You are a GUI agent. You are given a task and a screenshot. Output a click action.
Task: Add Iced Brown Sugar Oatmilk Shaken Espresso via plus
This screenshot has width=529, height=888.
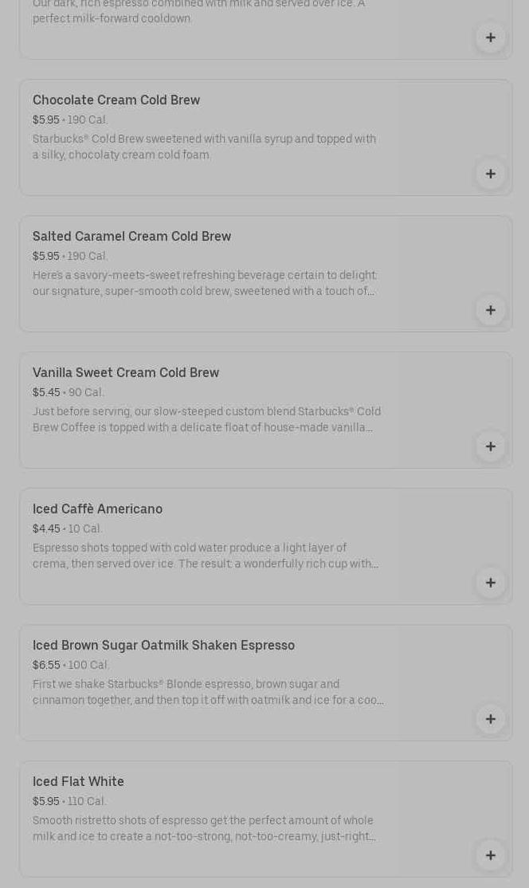(x=490, y=719)
